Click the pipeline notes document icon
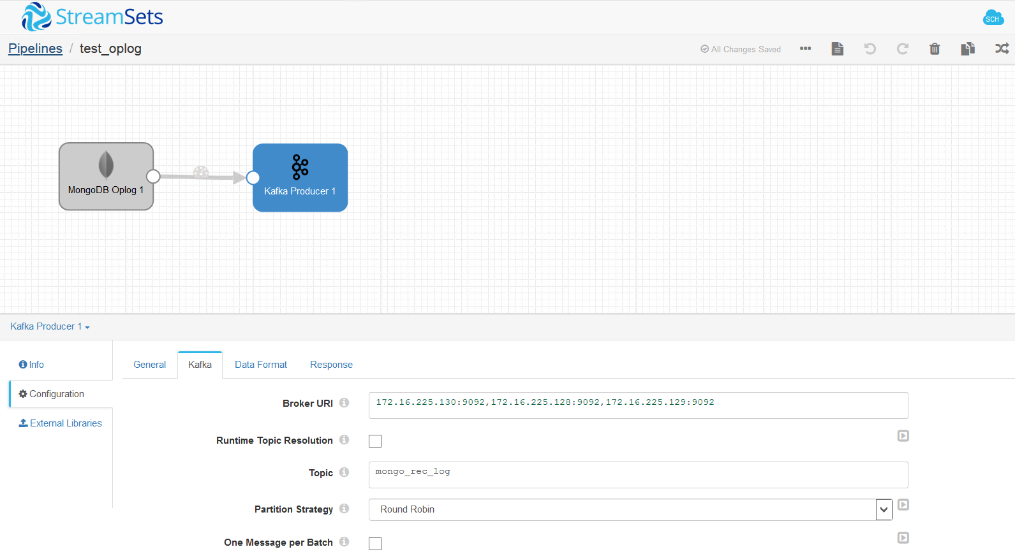1015x554 pixels. [x=838, y=49]
